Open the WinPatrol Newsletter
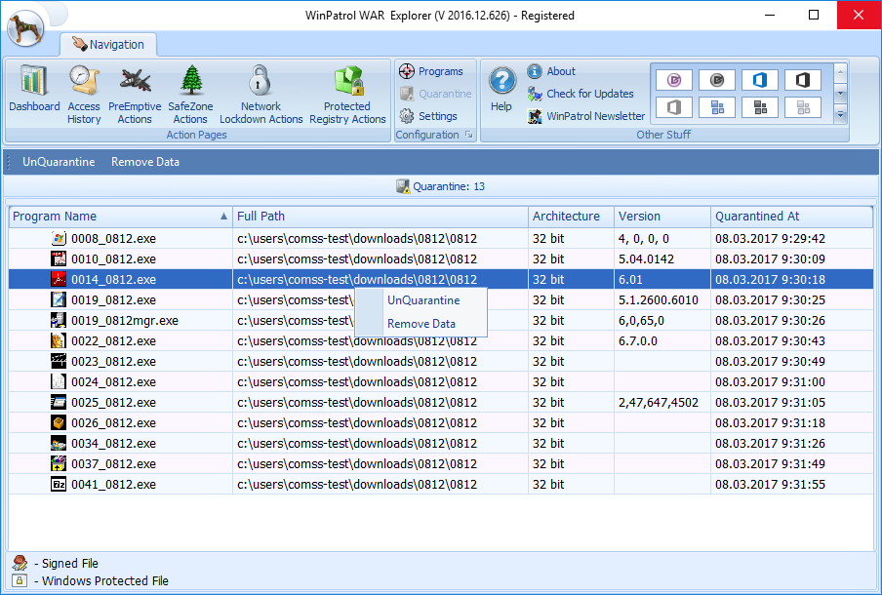The image size is (882, 595). (x=595, y=116)
